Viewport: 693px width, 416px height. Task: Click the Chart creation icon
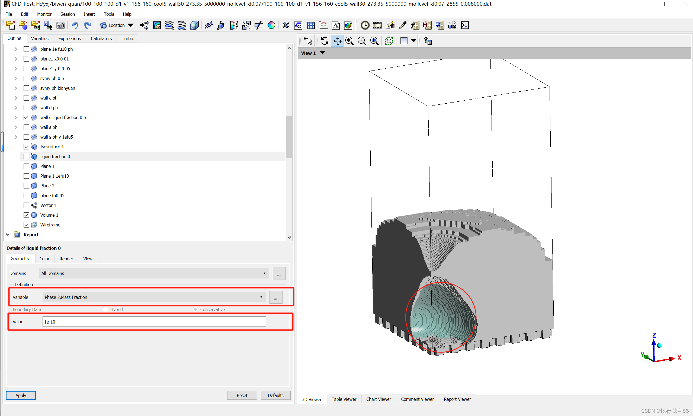tap(323, 25)
